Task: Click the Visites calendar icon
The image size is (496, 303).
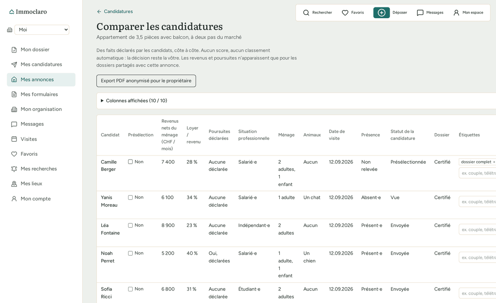Action: 14,139
